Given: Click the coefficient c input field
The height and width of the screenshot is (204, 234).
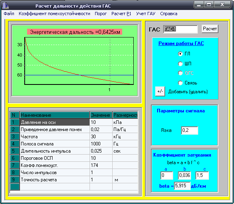Looking at the screenshot, I should click(202, 175).
